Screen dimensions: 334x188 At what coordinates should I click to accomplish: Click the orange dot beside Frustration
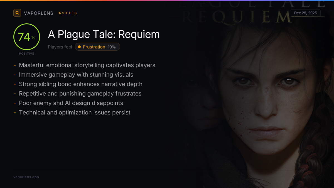pyautogui.click(x=79, y=47)
